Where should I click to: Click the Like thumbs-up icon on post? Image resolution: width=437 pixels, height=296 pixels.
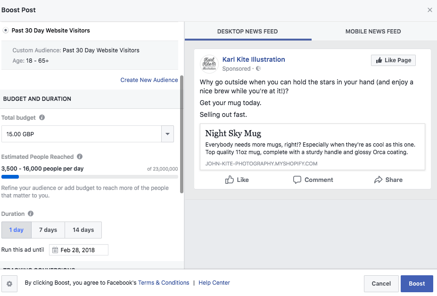coord(230,180)
